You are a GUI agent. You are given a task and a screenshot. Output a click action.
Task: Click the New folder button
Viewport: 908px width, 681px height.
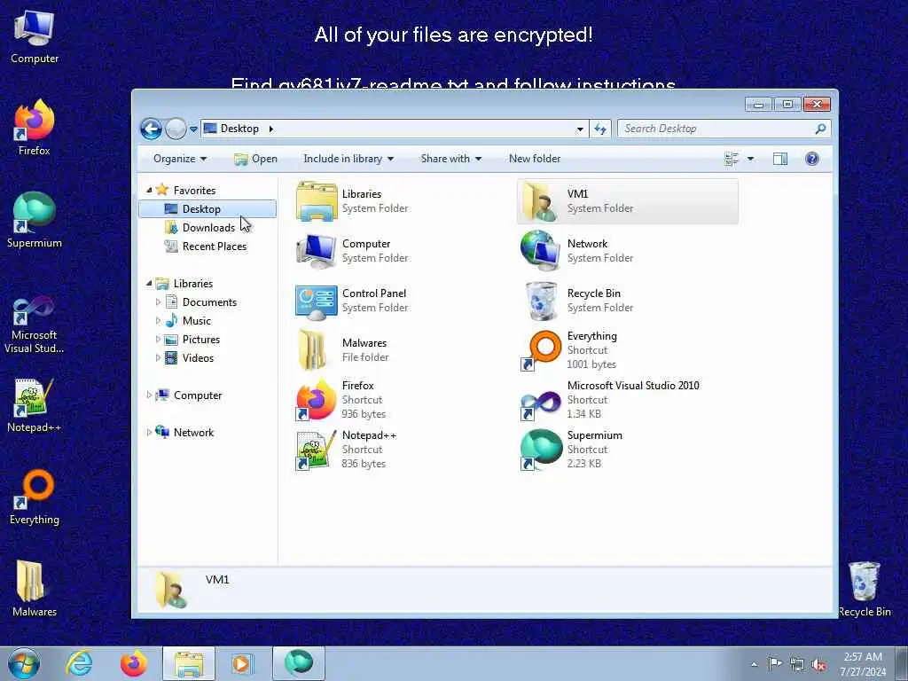pos(535,159)
